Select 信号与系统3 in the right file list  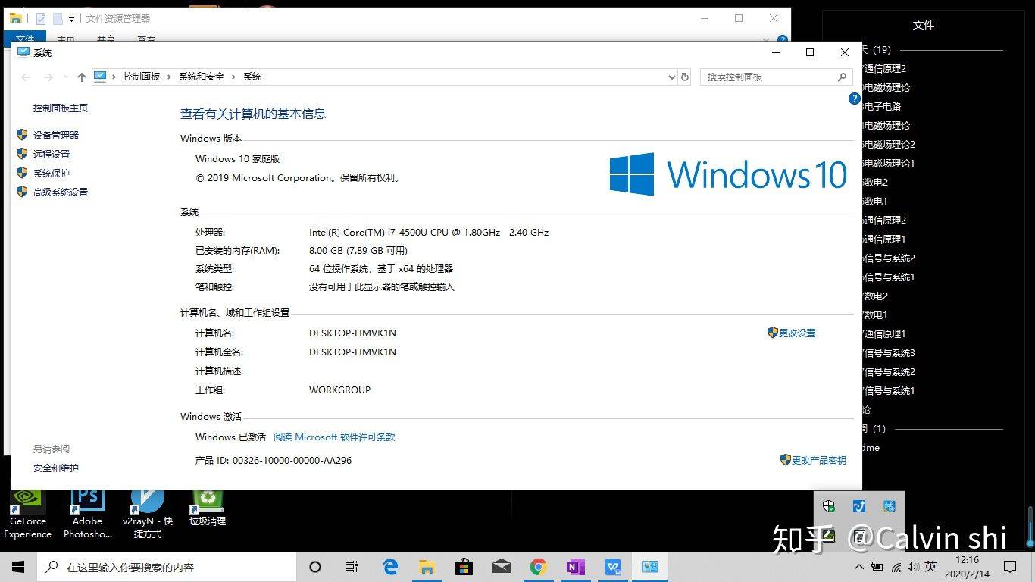pos(889,352)
